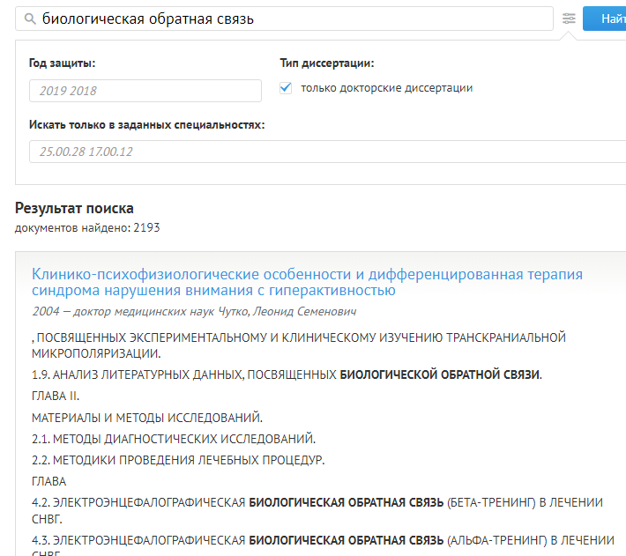
Task: Focus the search query input field
Action: pyautogui.click(x=284, y=19)
